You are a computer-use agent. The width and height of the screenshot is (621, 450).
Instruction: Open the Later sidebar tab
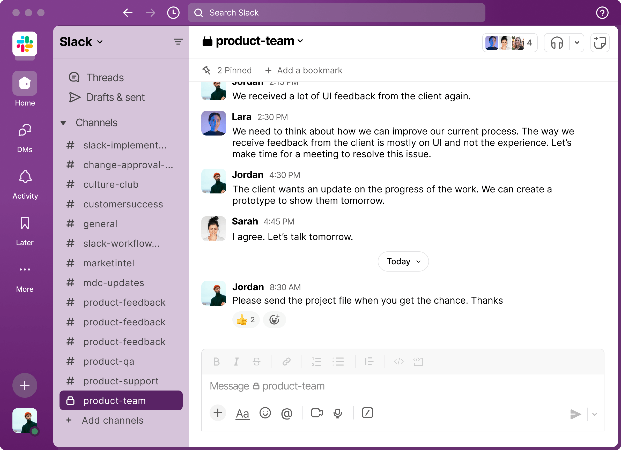tap(25, 231)
